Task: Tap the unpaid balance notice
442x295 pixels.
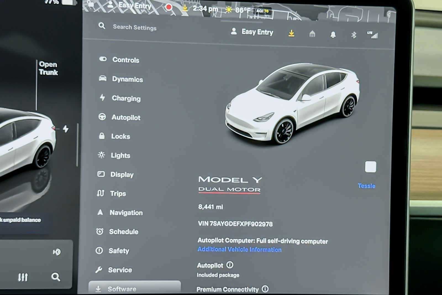Action: pos(21,220)
